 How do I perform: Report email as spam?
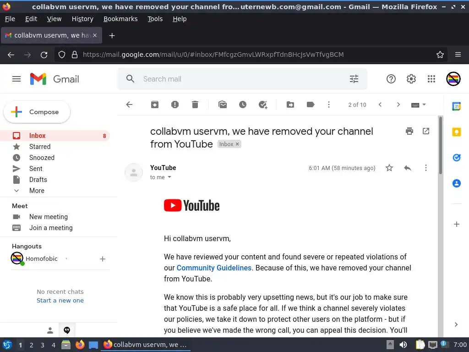175,104
